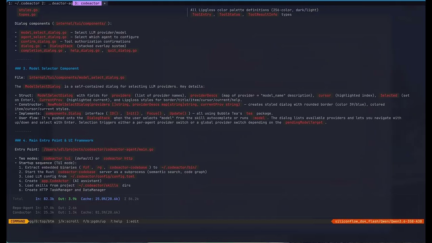Click Total In: 82.3k value
Screen dimensions: 432x243
point(45,199)
